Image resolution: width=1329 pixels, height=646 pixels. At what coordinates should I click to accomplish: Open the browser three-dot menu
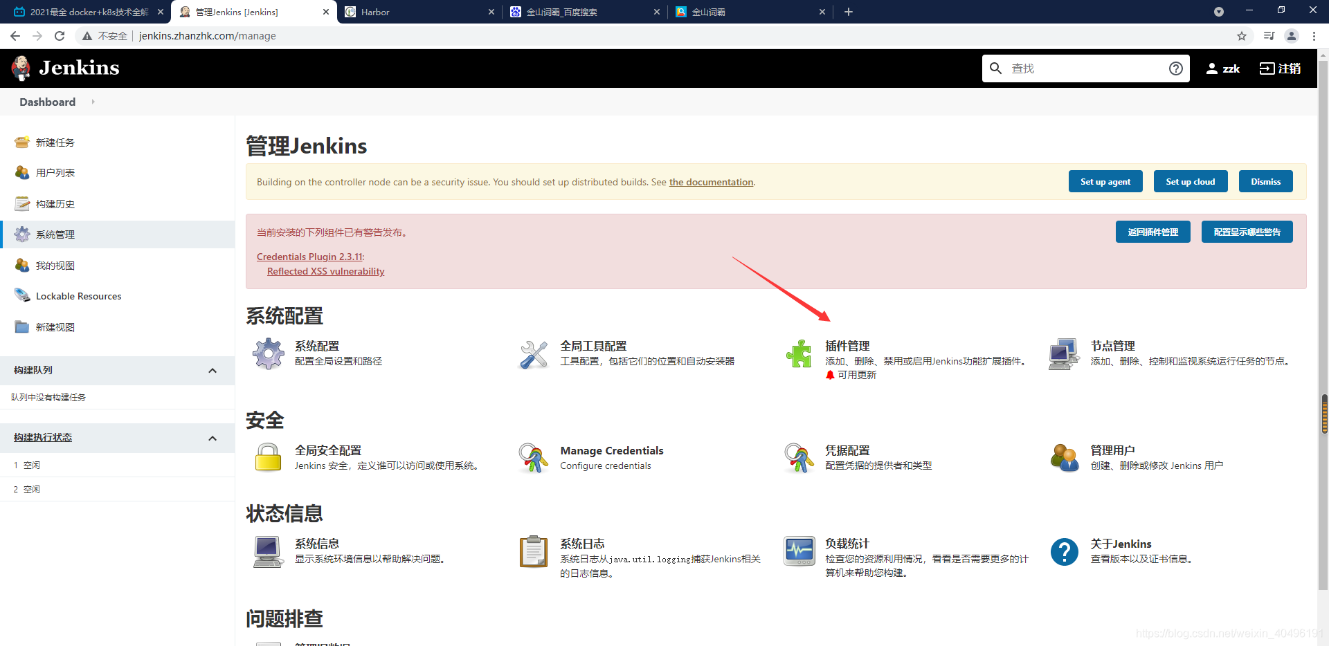coord(1314,36)
